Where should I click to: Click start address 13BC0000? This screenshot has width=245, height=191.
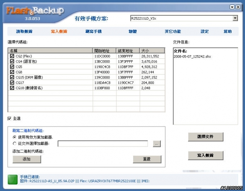coord(102,61)
